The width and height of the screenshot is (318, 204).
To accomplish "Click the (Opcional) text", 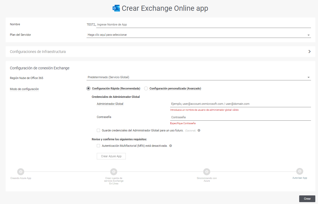I will [x=190, y=131].
